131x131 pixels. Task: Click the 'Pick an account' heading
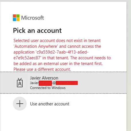(37, 31)
